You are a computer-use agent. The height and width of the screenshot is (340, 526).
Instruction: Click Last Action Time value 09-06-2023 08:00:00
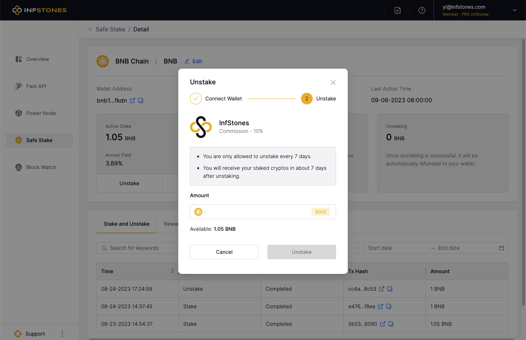[401, 100]
